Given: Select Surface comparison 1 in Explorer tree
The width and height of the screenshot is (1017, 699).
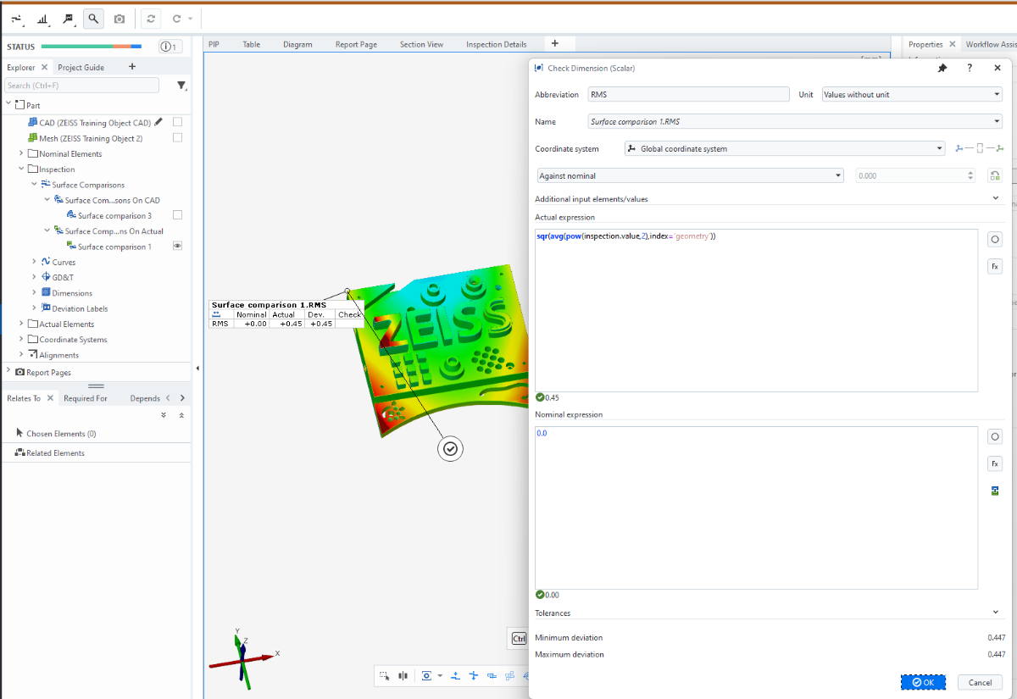Looking at the screenshot, I should point(114,247).
